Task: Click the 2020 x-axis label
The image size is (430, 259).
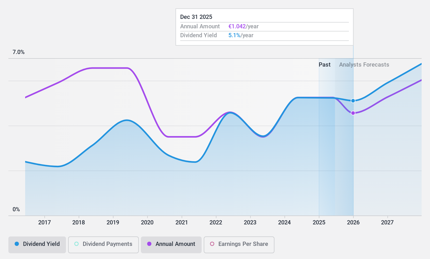Action: pos(147,223)
